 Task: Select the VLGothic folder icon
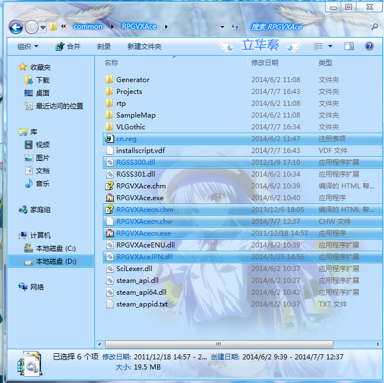pyautogui.click(x=109, y=127)
